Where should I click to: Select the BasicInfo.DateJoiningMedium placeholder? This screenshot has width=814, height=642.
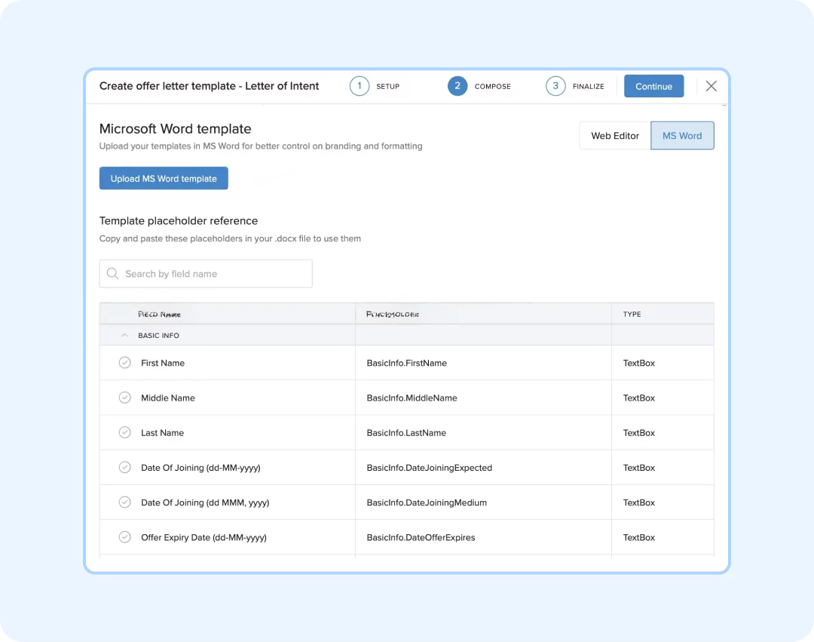[427, 502]
